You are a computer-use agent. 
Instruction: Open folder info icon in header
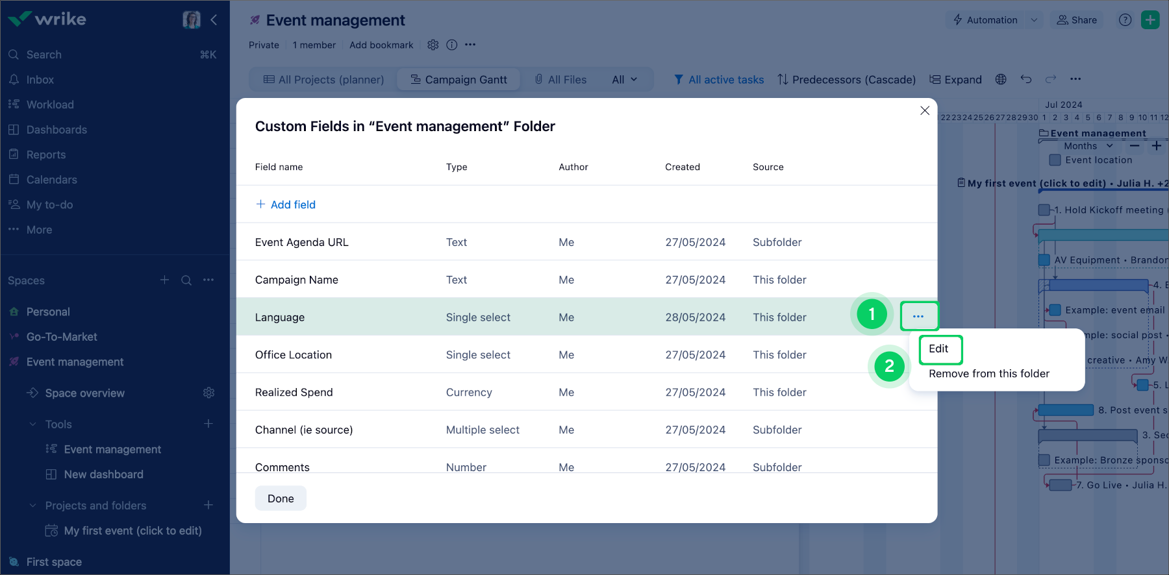click(x=452, y=45)
